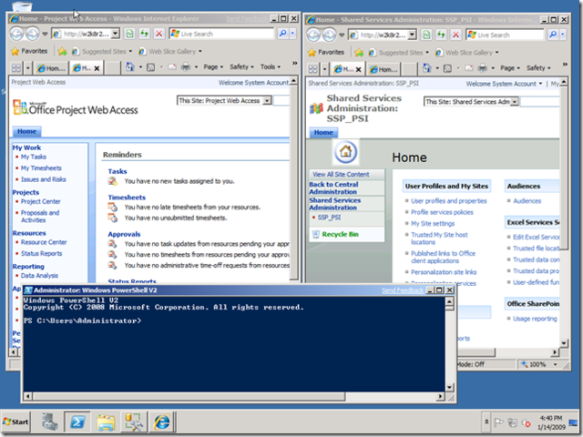Open Quick Tabs icon in Project Web Access window

pyautogui.click(x=16, y=68)
